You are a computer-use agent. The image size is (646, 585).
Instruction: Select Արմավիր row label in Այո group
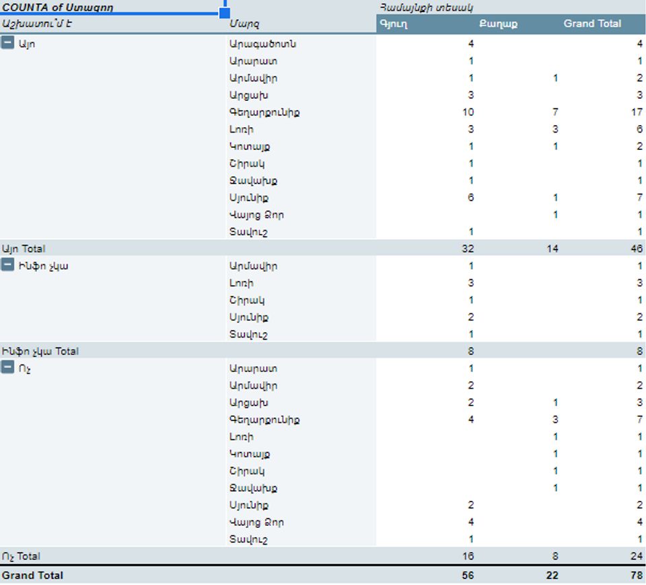[253, 78]
